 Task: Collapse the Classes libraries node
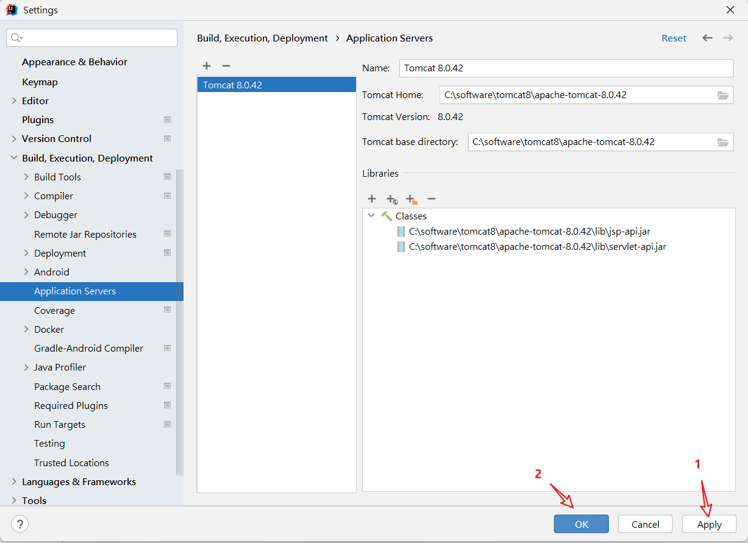[371, 216]
